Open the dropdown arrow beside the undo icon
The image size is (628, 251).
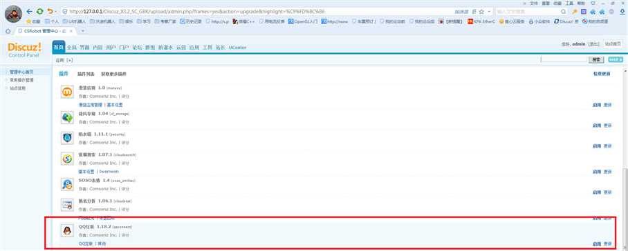(x=55, y=12)
